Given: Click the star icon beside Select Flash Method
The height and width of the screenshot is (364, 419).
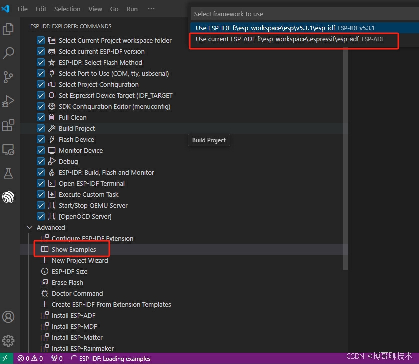Looking at the screenshot, I should coord(52,62).
